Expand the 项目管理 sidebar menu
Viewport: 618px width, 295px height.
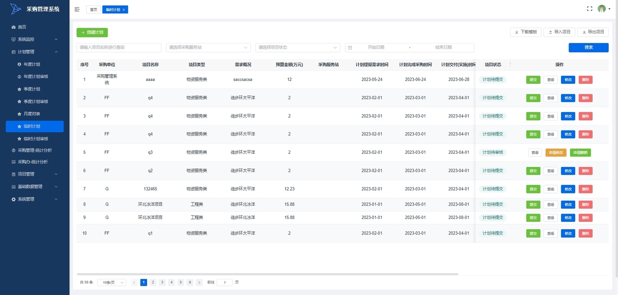pyautogui.click(x=35, y=174)
